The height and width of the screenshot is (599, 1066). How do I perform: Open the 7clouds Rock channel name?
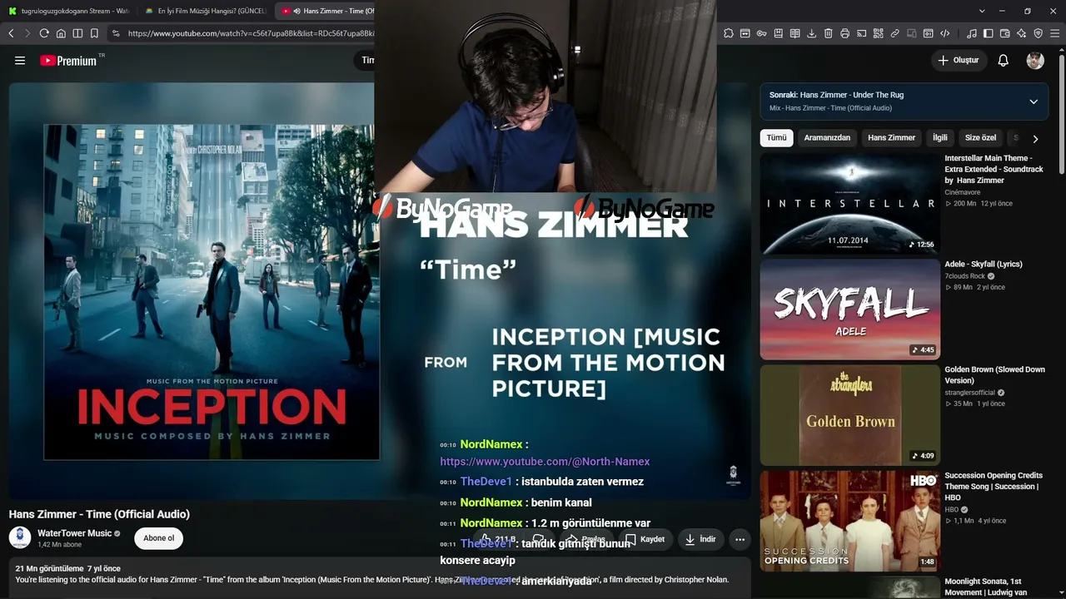click(x=964, y=276)
